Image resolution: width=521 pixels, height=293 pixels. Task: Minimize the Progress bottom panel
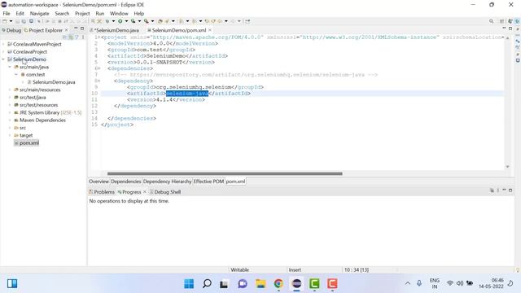[x=504, y=190]
